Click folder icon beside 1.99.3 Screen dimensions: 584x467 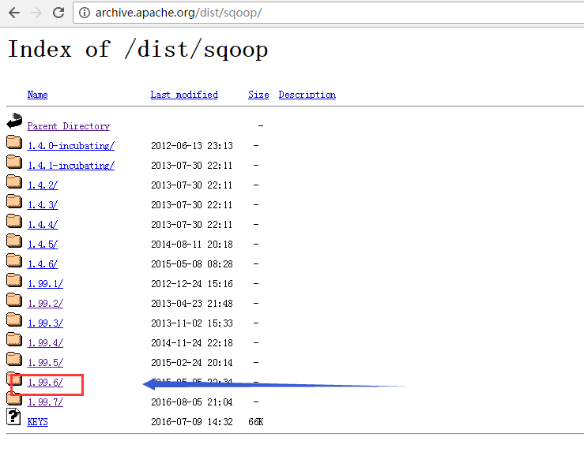pyautogui.click(x=14, y=319)
